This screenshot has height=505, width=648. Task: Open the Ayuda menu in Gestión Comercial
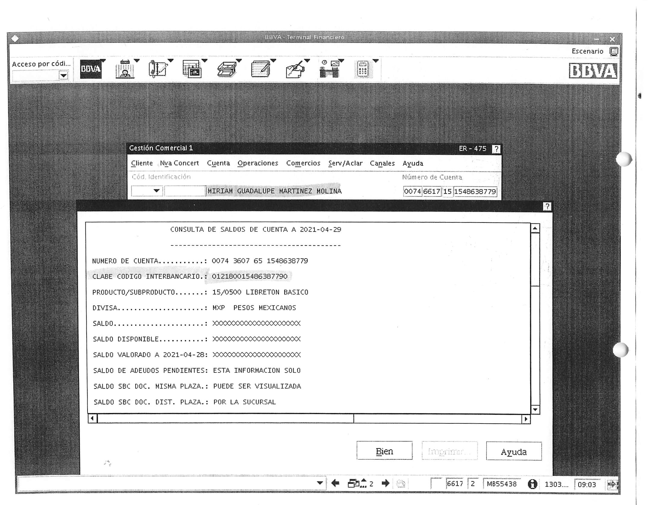413,164
